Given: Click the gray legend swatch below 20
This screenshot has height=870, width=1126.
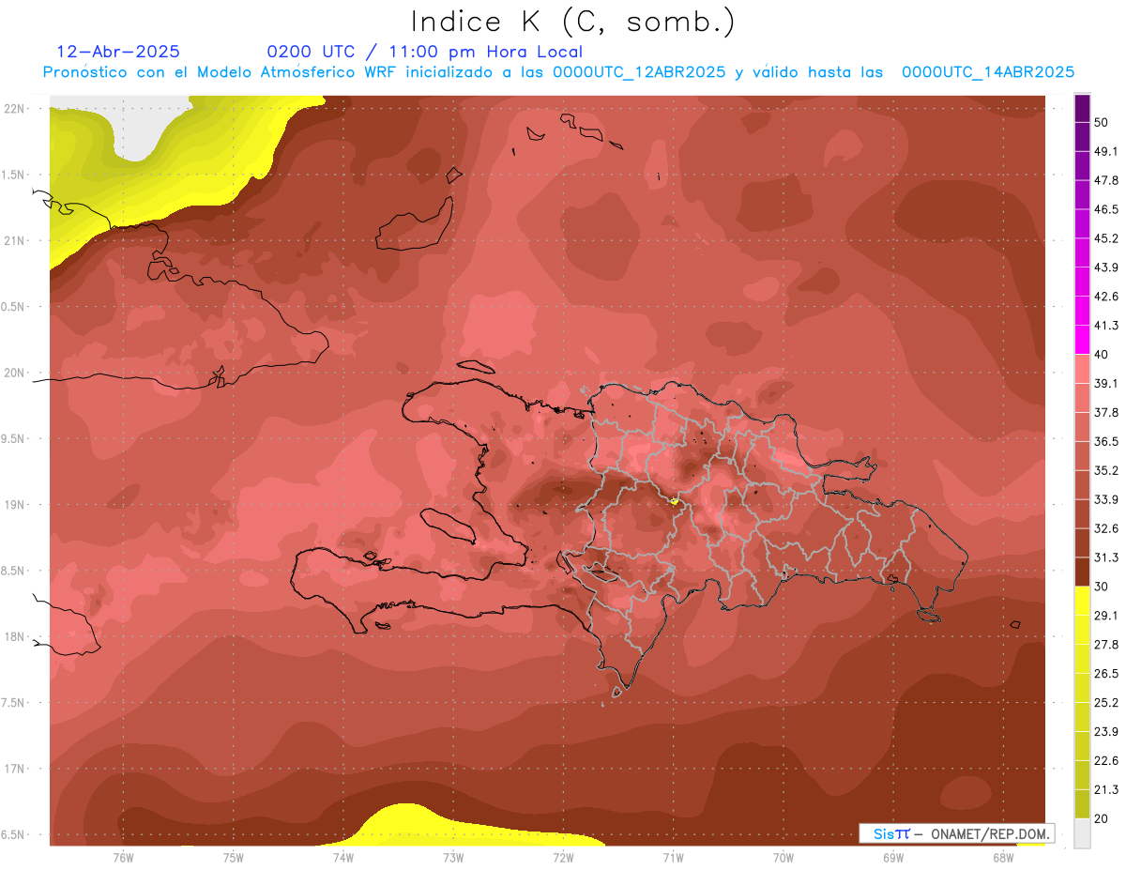Looking at the screenshot, I should pos(1082,833).
